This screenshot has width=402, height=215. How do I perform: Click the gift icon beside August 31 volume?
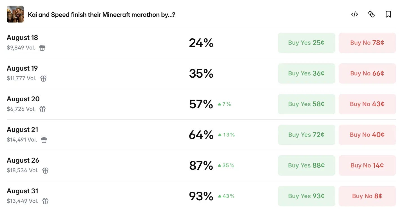[x=45, y=201]
